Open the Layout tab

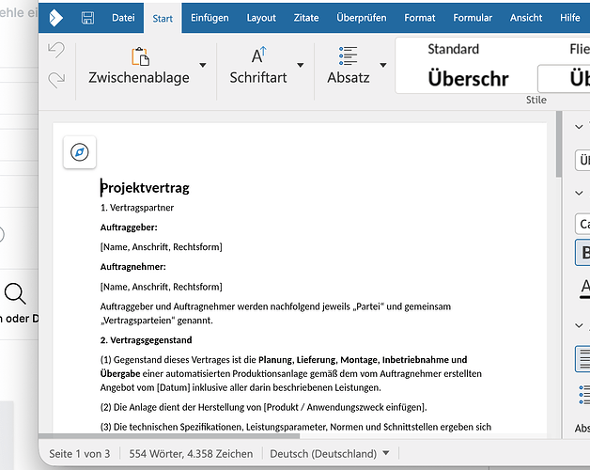pos(261,18)
